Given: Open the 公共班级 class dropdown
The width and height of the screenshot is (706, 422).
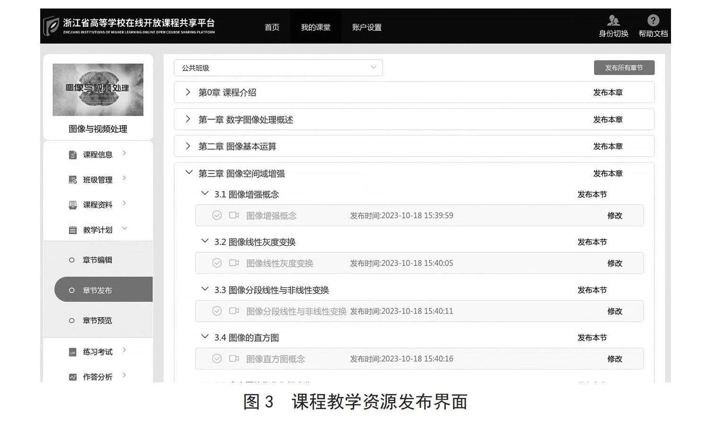Looking at the screenshot, I should pos(278,68).
